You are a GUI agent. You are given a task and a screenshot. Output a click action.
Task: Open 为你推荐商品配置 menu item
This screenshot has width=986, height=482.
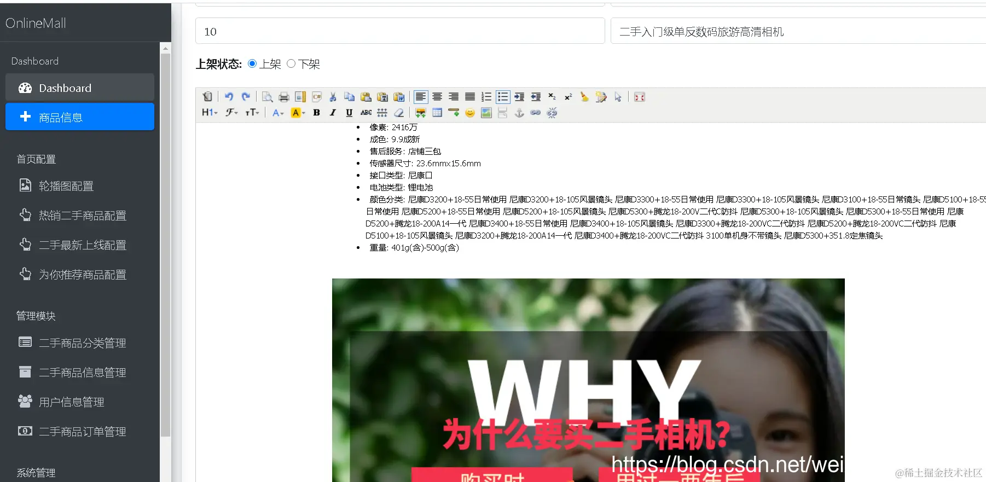(80, 275)
